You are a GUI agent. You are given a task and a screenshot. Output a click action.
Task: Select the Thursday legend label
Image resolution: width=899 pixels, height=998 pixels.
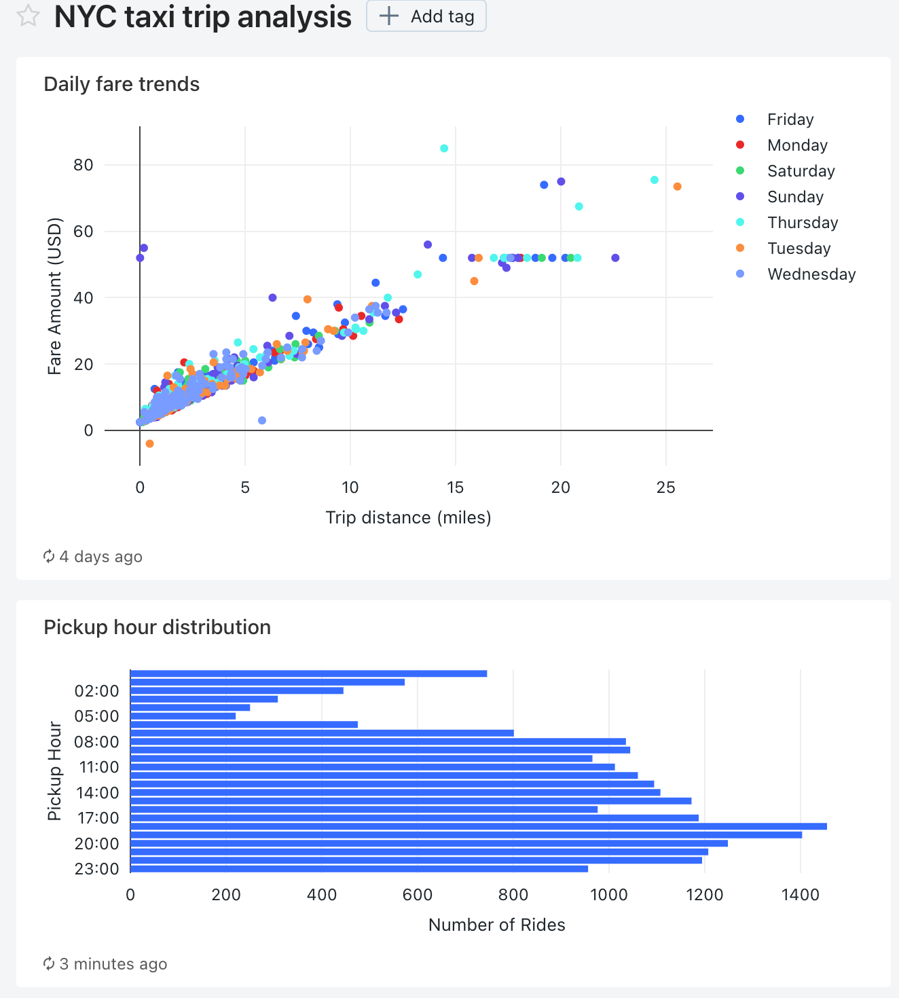tap(803, 223)
